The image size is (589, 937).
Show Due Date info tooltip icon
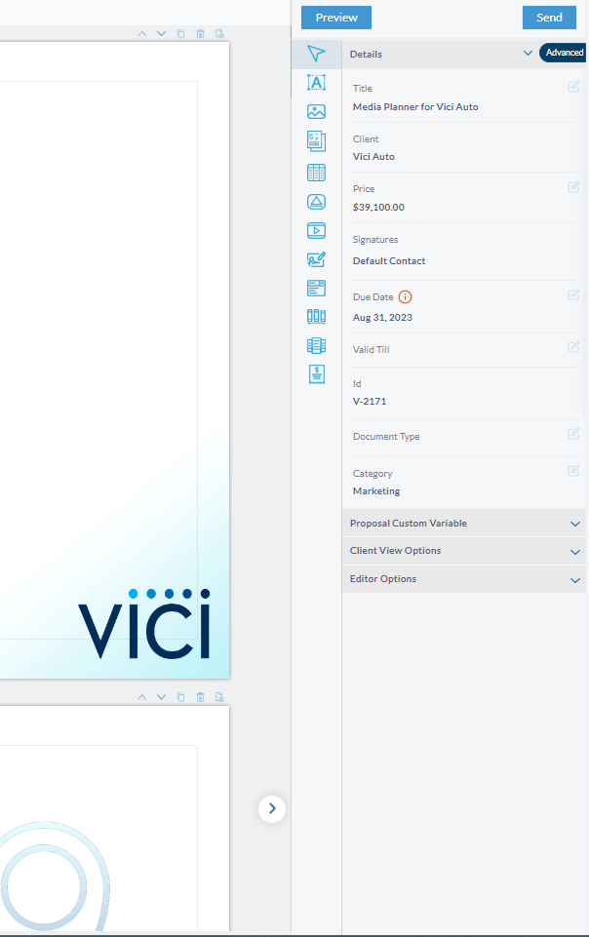click(405, 296)
